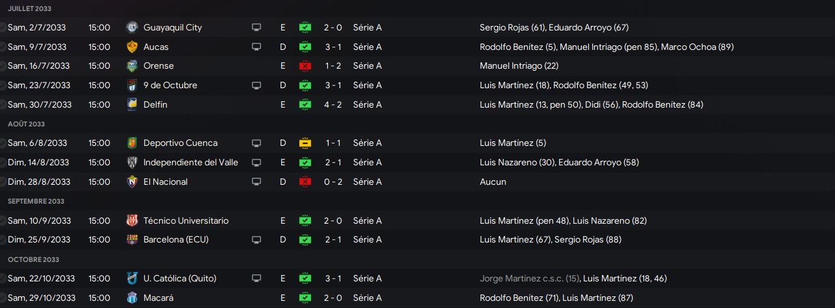Click the Guayaquil City club badge
The image size is (835, 308).
pyautogui.click(x=132, y=27)
